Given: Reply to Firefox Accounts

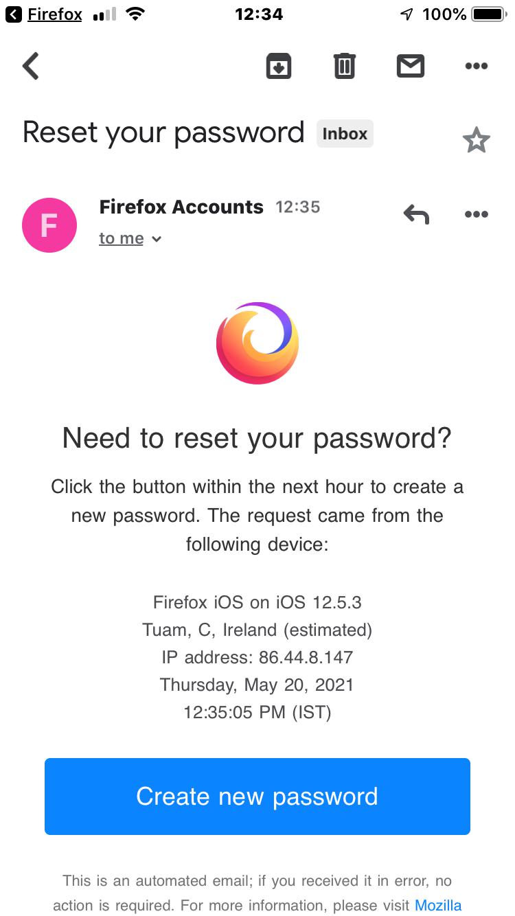Looking at the screenshot, I should point(415,214).
